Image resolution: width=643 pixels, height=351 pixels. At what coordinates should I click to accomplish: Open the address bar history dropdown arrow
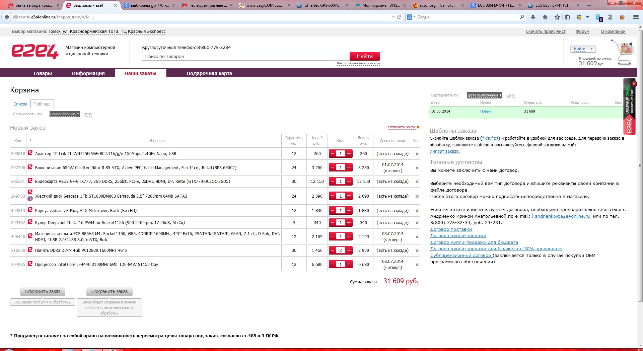click(393, 17)
